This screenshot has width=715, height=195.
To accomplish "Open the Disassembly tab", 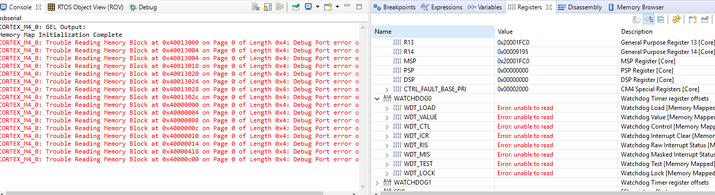I will coord(580,7).
